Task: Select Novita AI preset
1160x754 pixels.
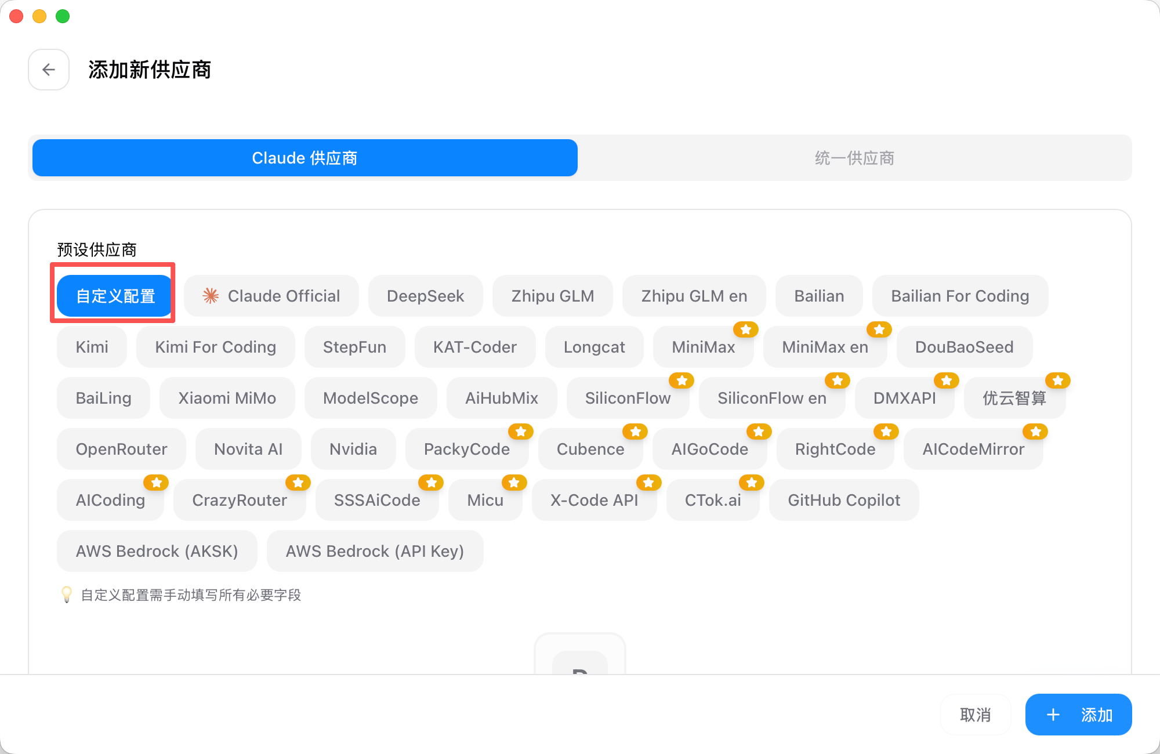Action: point(248,449)
